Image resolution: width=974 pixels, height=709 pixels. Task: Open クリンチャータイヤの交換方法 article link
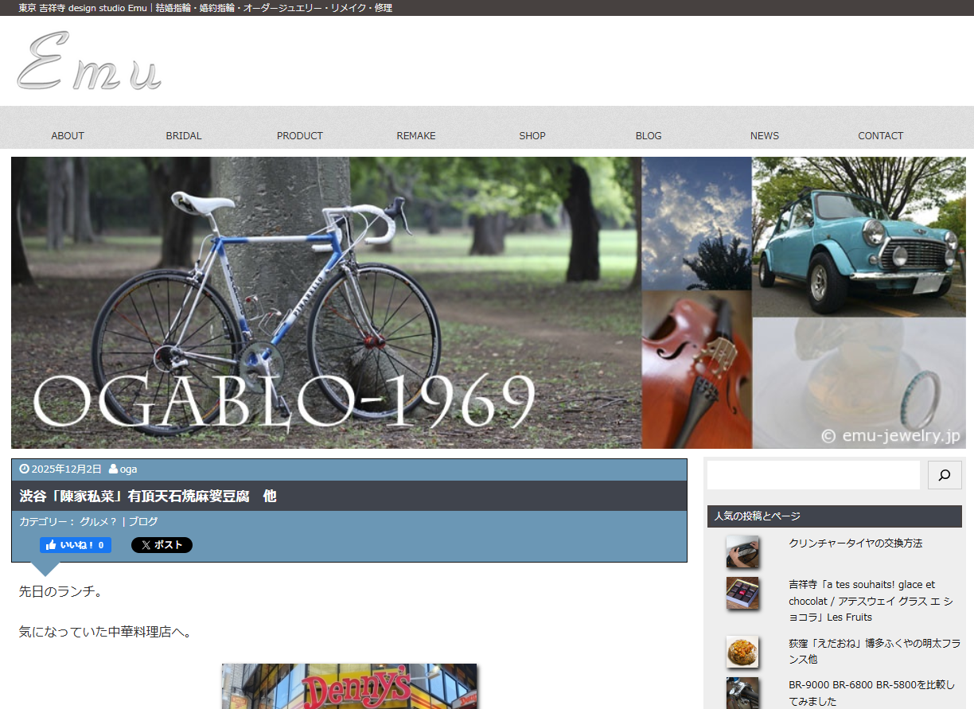(855, 543)
